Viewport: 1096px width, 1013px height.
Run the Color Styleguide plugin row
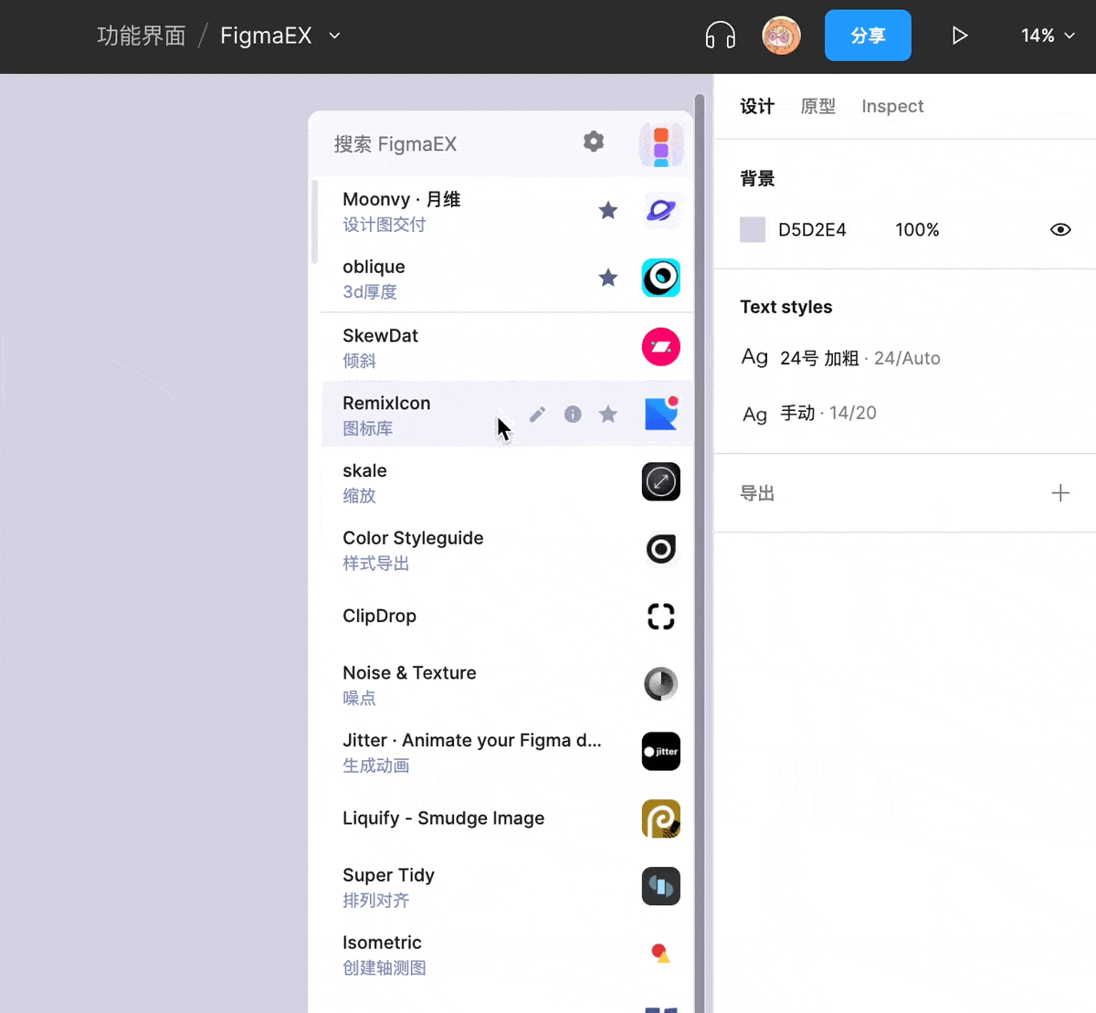point(507,549)
